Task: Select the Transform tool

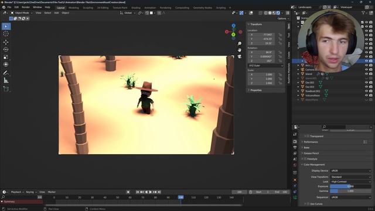Action: point(6,64)
